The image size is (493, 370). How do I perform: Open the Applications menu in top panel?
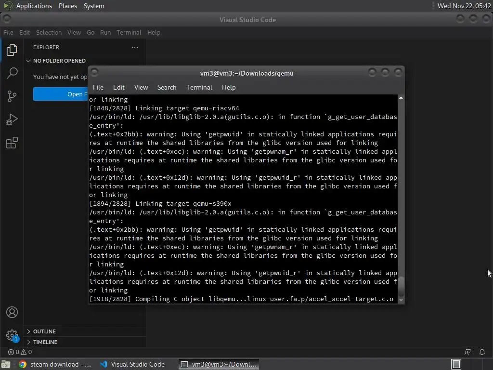34,6
